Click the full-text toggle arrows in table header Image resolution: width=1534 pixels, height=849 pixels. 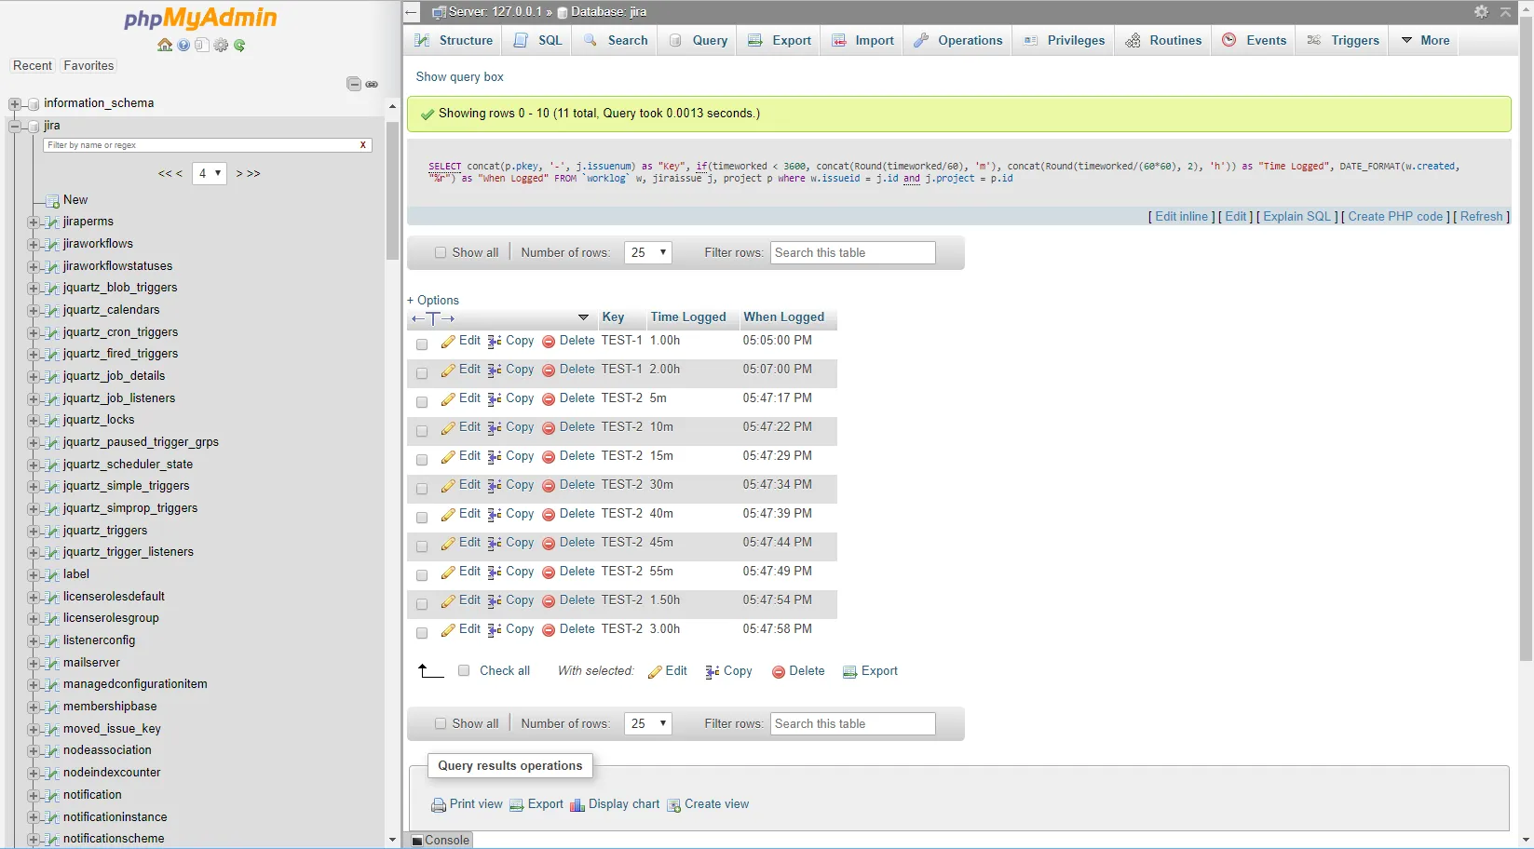click(x=433, y=318)
